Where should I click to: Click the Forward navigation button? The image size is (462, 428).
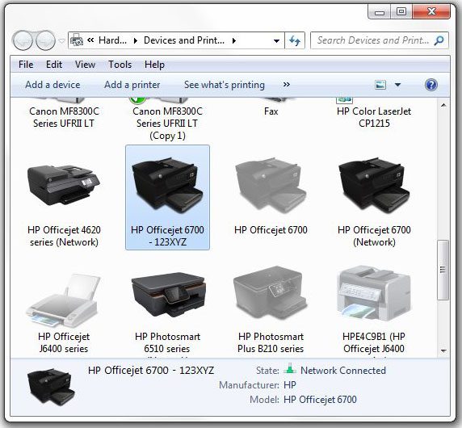tap(45, 40)
